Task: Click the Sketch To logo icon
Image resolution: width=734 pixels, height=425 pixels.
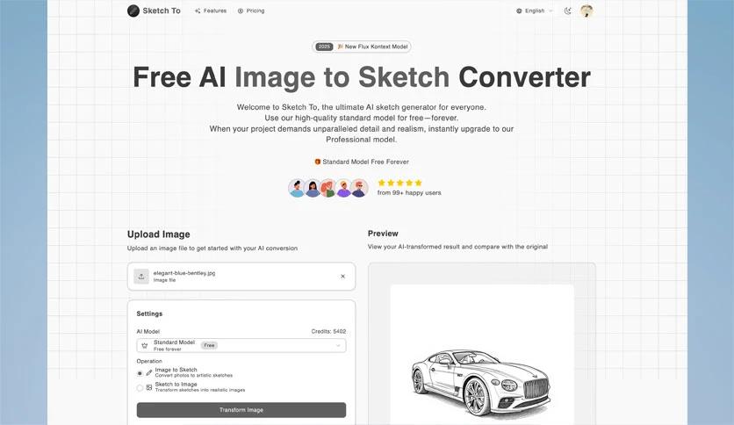Action: 133,11
